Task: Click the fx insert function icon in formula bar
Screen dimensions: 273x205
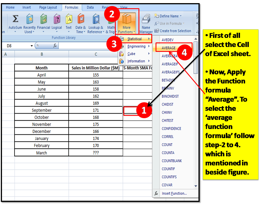Action: click(x=55, y=46)
